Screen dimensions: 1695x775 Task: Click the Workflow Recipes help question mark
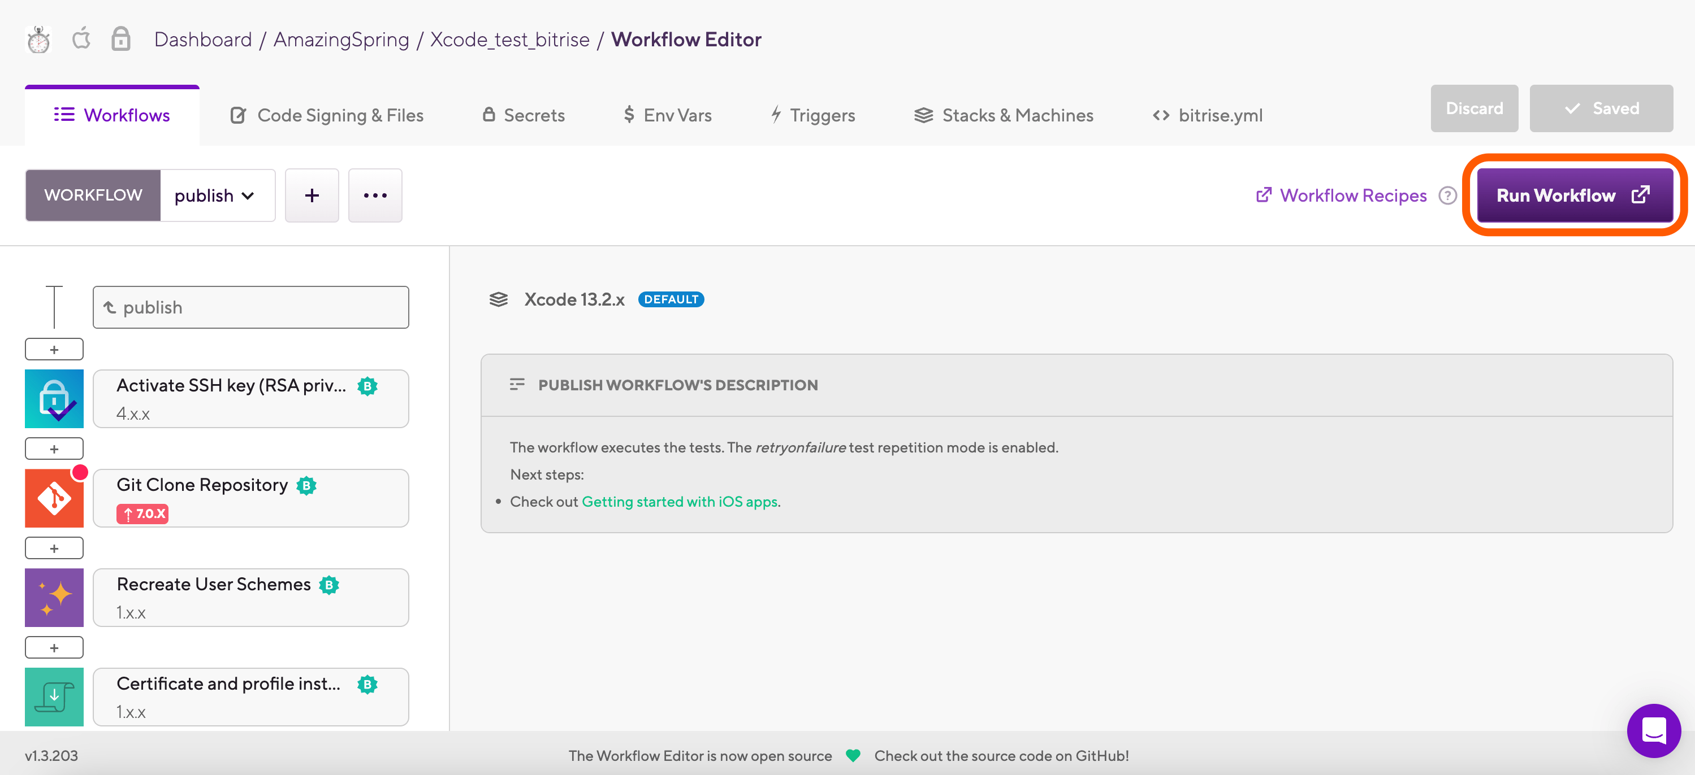(1447, 195)
